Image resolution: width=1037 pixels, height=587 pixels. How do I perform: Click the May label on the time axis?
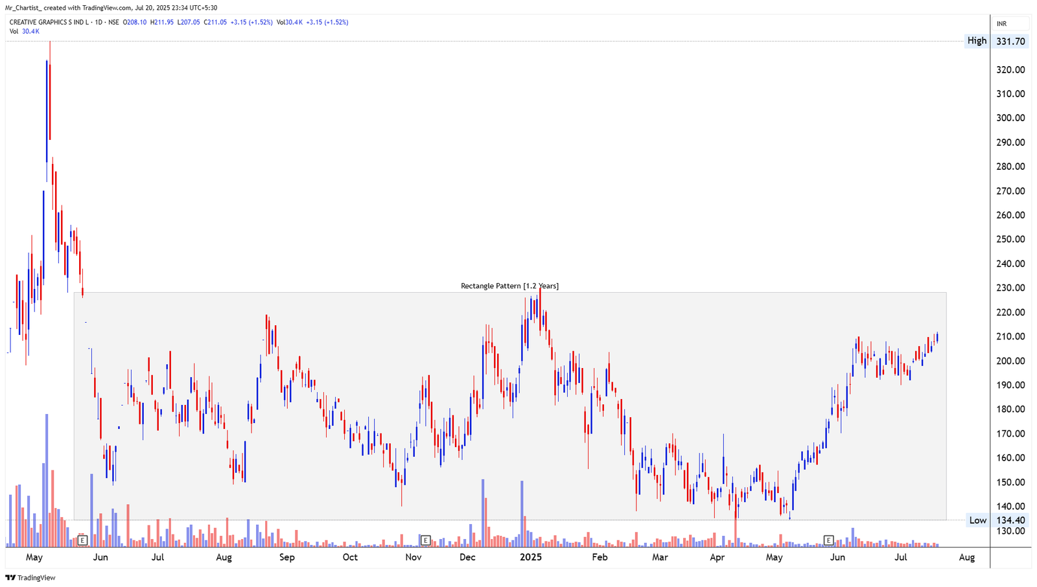coord(35,557)
